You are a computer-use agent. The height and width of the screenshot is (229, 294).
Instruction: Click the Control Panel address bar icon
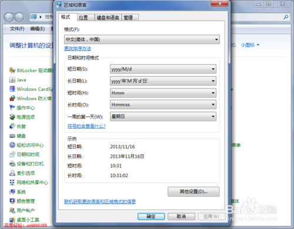34,17
